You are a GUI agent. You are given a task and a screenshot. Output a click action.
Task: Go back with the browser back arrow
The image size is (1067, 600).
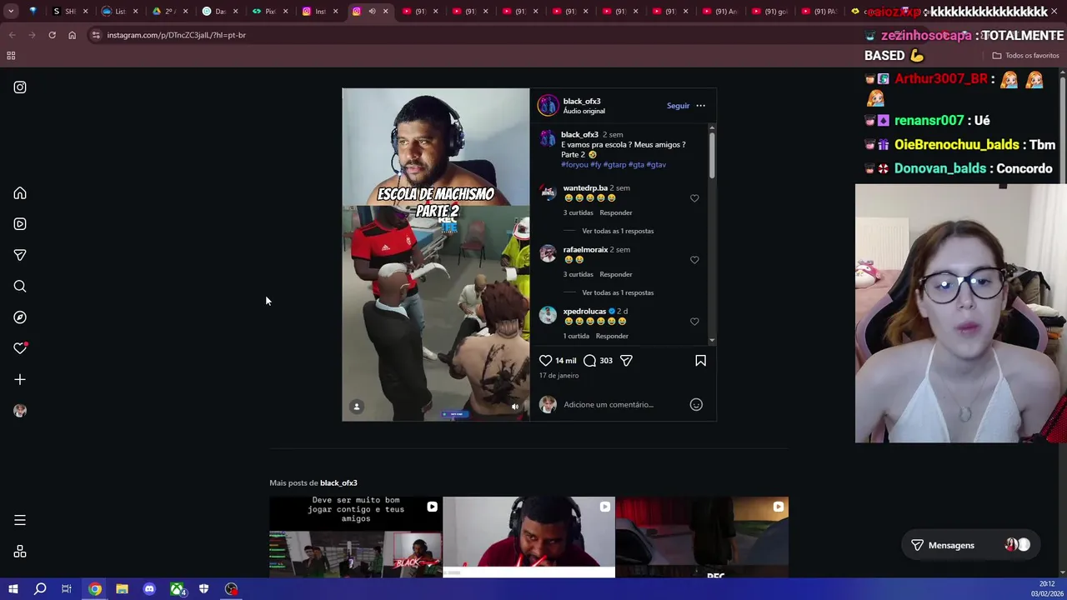pyautogui.click(x=12, y=35)
